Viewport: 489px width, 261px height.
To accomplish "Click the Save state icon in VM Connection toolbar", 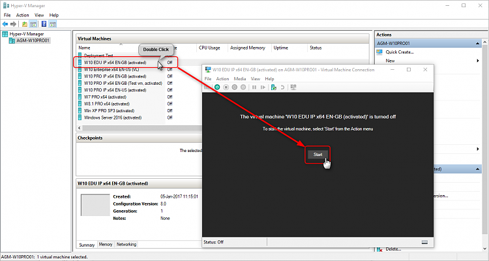I will (x=243, y=87).
